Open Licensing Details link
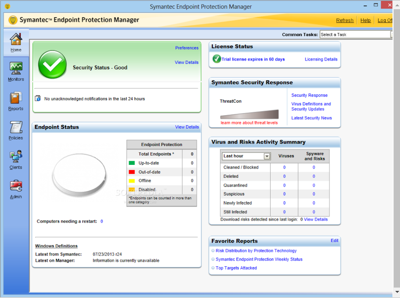The width and height of the screenshot is (400, 298). coord(321,59)
